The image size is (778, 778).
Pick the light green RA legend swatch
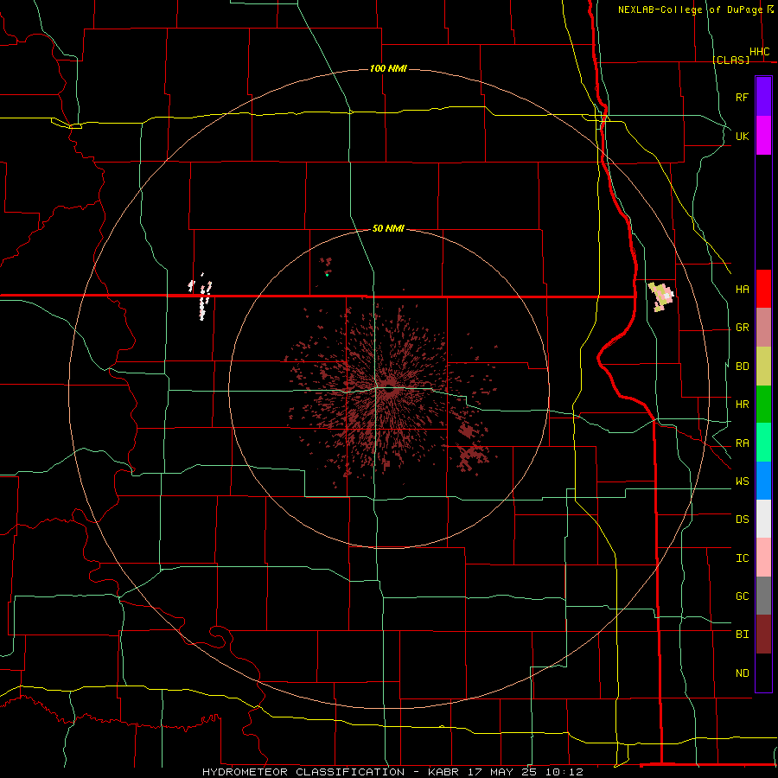763,443
